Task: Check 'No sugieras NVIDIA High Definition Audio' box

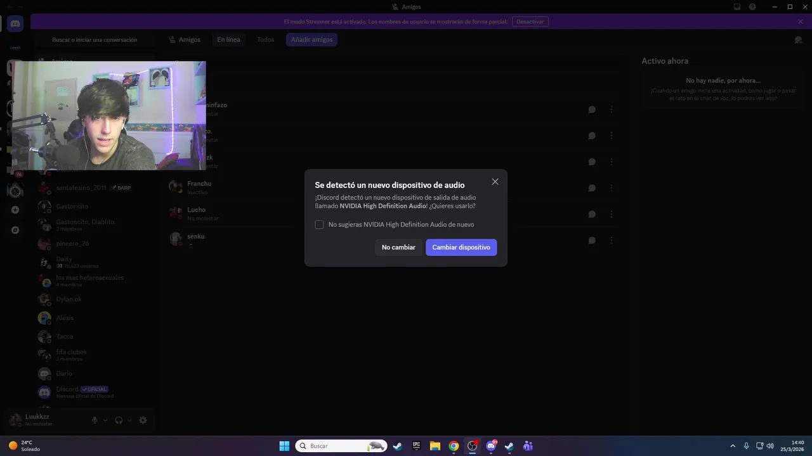Action: 319,225
